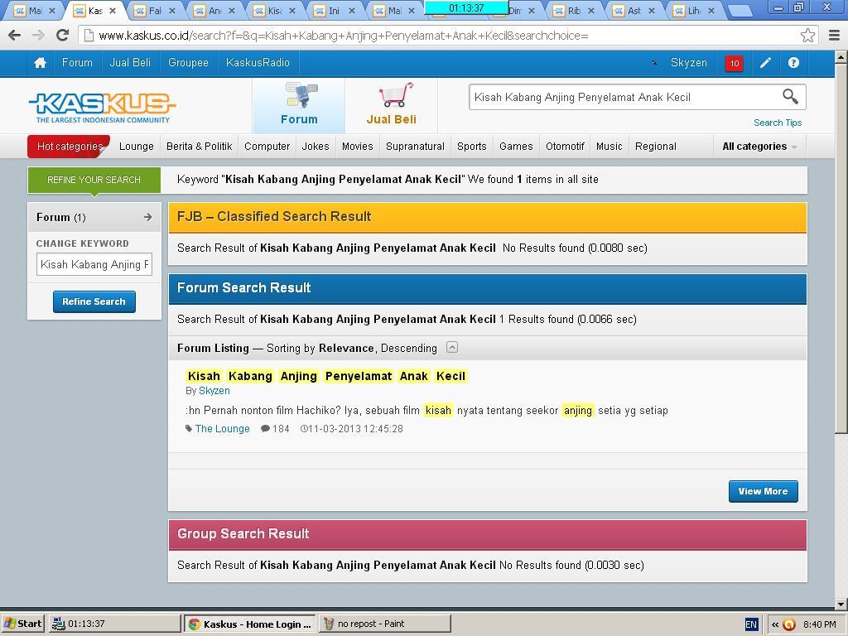Select the Hot categories tab

coord(70,147)
